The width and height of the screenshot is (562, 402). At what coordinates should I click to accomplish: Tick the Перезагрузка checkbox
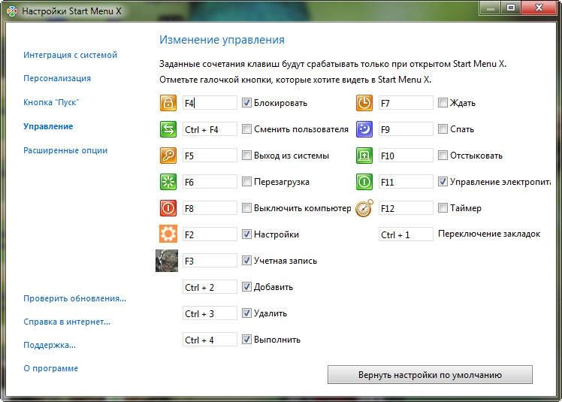(x=246, y=181)
